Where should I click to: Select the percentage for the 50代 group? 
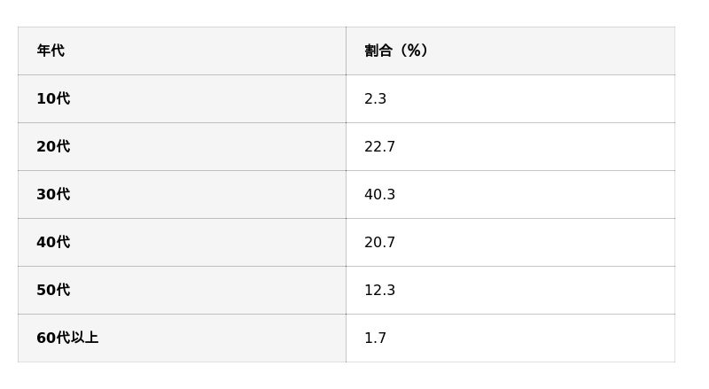tap(379, 291)
